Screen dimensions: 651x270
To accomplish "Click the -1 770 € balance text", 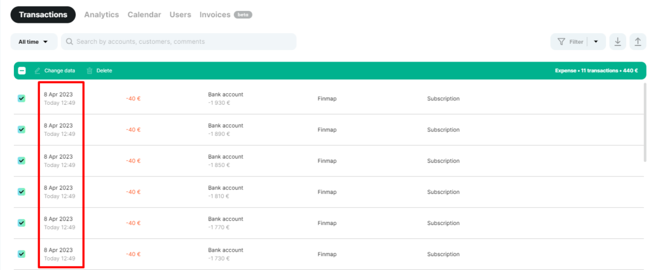I will pyautogui.click(x=219, y=227).
